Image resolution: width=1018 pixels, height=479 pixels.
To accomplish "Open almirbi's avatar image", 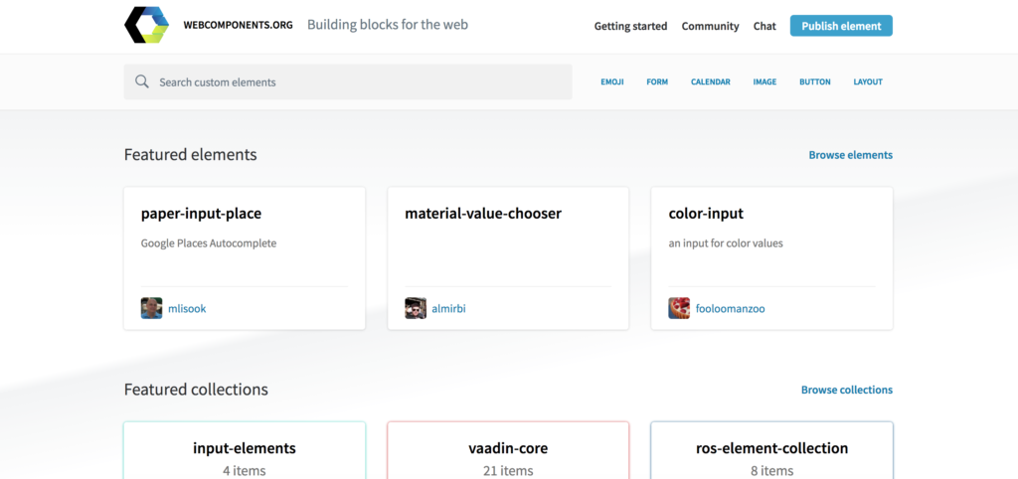I will [416, 308].
